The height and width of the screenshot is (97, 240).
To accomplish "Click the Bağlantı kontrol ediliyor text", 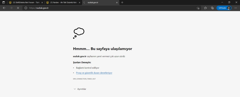I will (x=87, y=68).
